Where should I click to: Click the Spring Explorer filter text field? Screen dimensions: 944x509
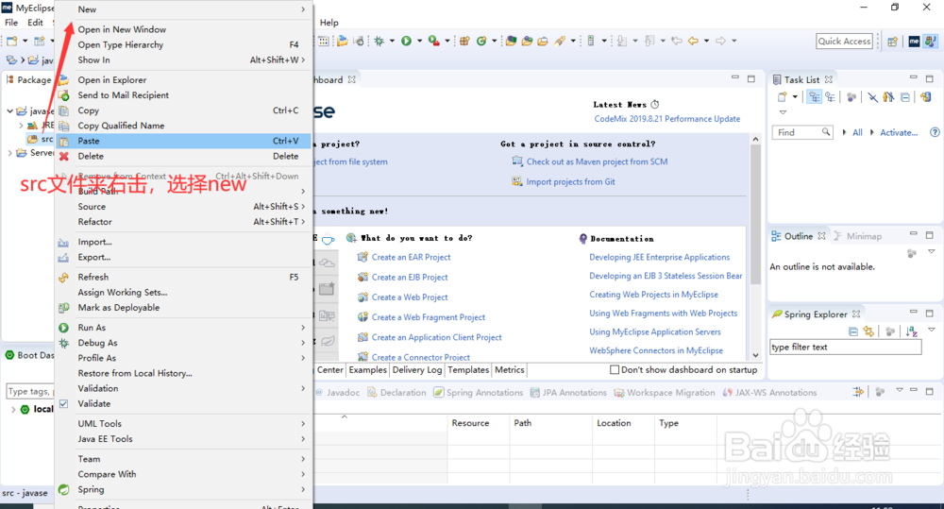(846, 347)
